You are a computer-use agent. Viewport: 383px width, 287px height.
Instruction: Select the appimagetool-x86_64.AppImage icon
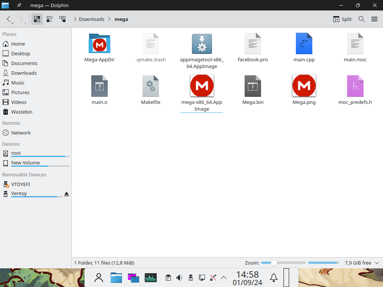click(202, 43)
